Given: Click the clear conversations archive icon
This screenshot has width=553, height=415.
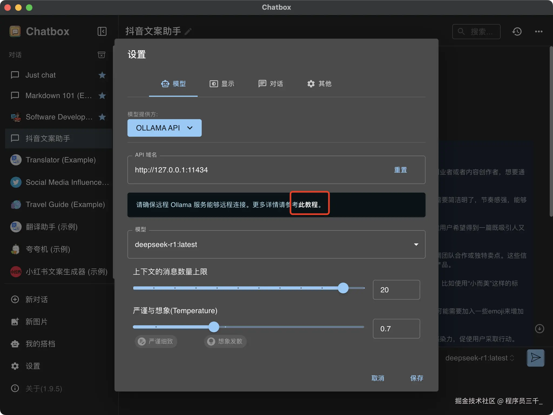Looking at the screenshot, I should [x=101, y=55].
